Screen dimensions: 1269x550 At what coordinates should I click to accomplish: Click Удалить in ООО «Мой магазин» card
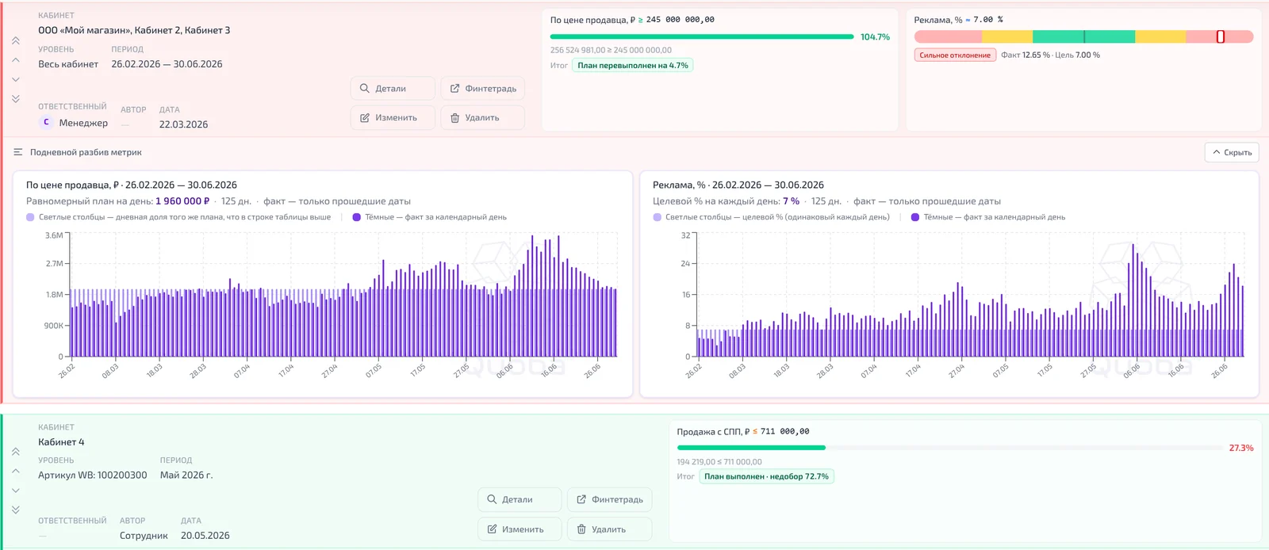pos(482,118)
